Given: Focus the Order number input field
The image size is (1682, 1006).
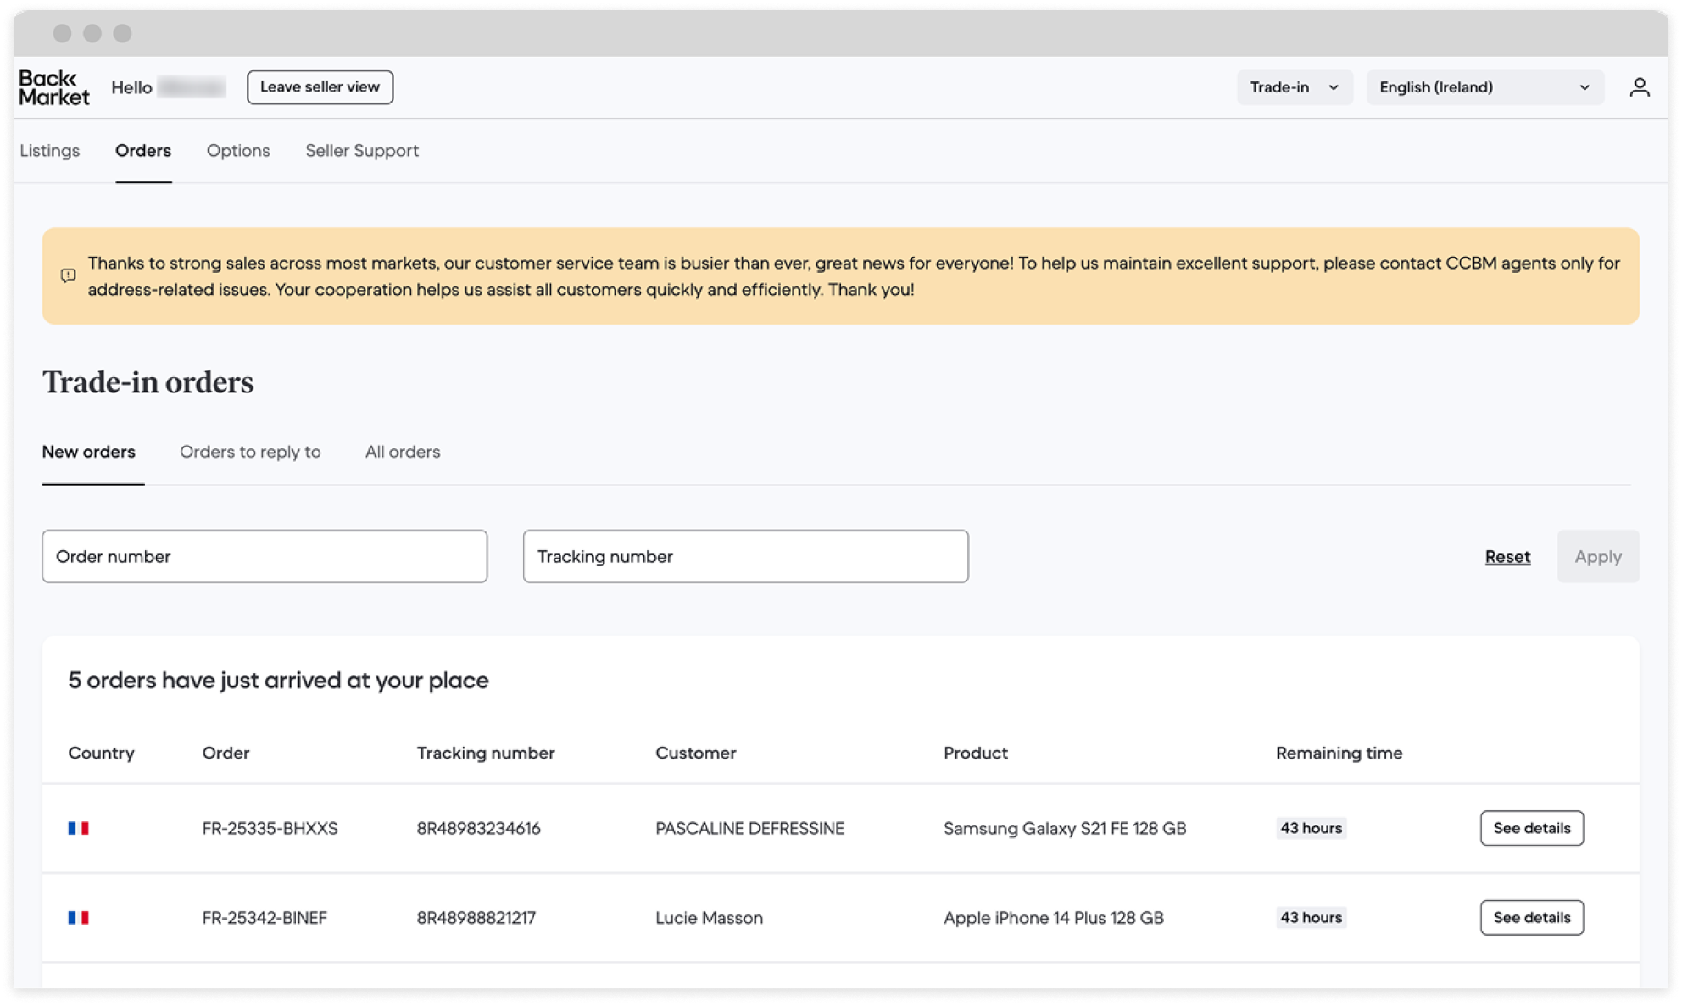Looking at the screenshot, I should click(x=265, y=556).
